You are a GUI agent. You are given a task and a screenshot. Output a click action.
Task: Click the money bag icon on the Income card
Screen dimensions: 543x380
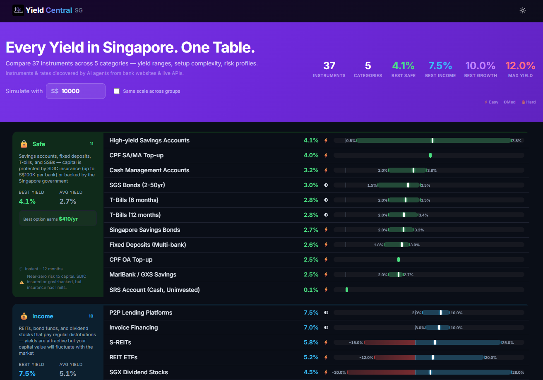click(x=24, y=316)
